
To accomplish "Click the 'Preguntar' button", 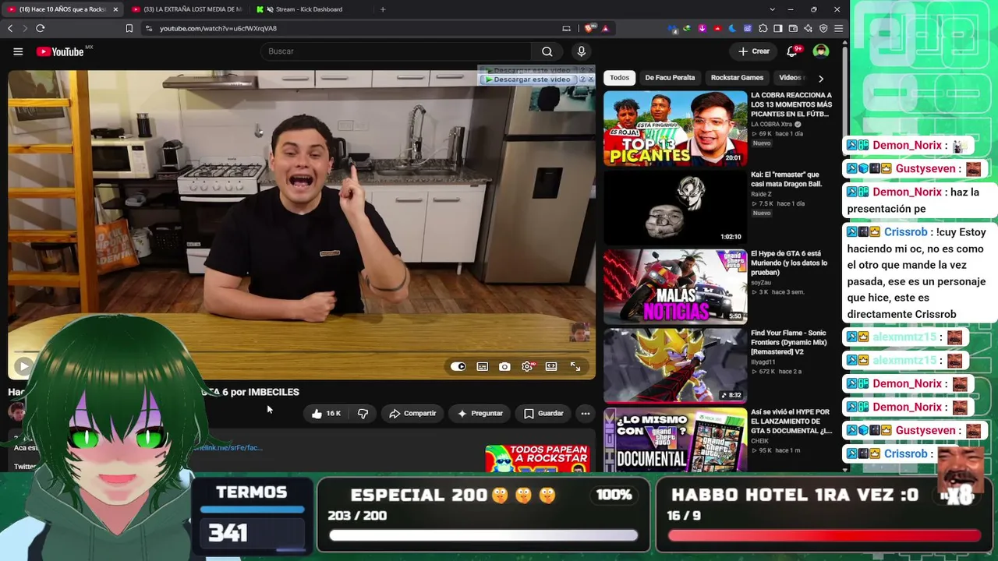I will coord(480,414).
